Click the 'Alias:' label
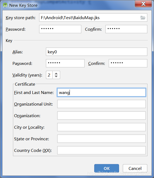Viewport: 154px width, 178px height. (x=18, y=52)
